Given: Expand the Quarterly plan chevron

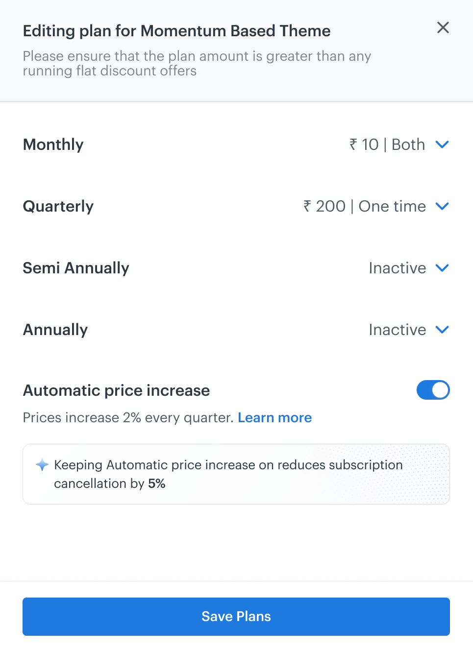Looking at the screenshot, I should coord(442,206).
